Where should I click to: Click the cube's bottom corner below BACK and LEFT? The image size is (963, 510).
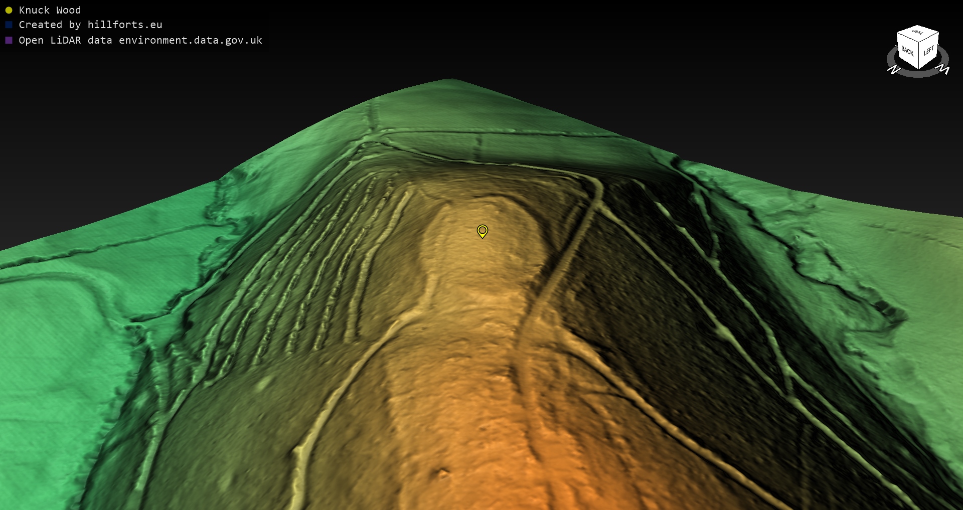[918, 68]
